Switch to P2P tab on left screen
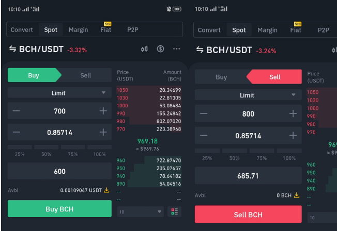Viewport: 337px width, 231px height. (133, 29)
